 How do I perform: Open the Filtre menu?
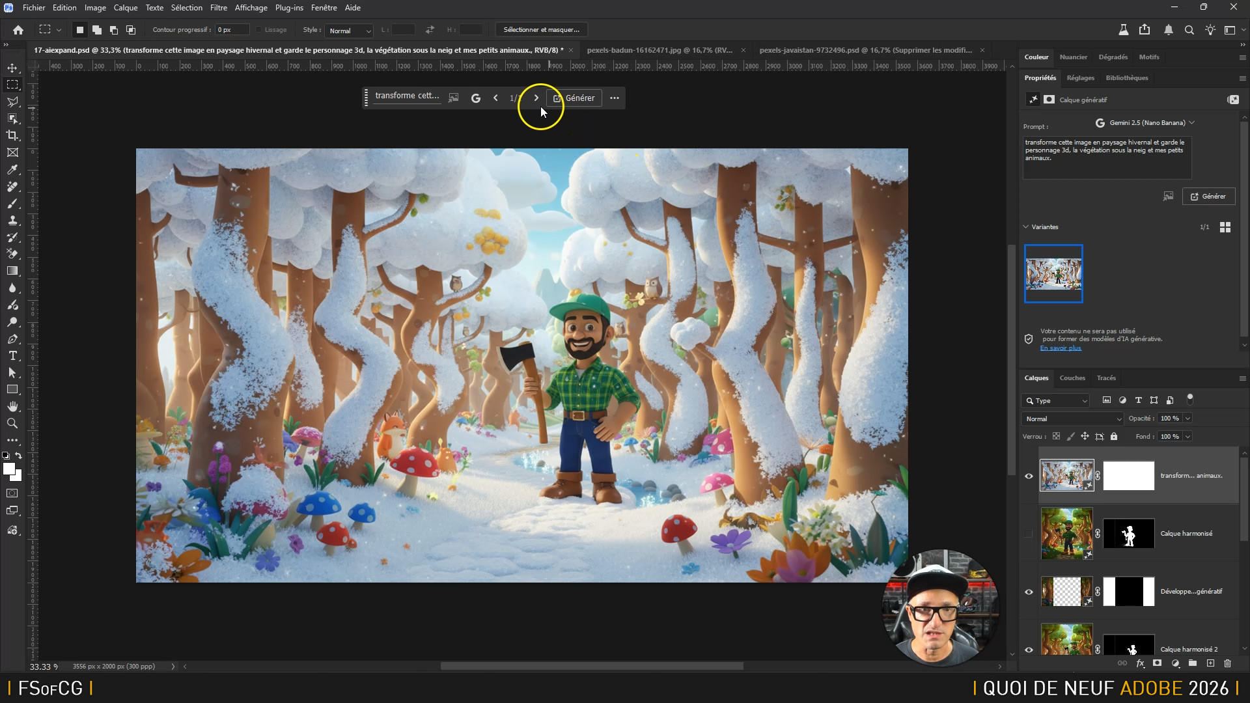[x=218, y=8]
